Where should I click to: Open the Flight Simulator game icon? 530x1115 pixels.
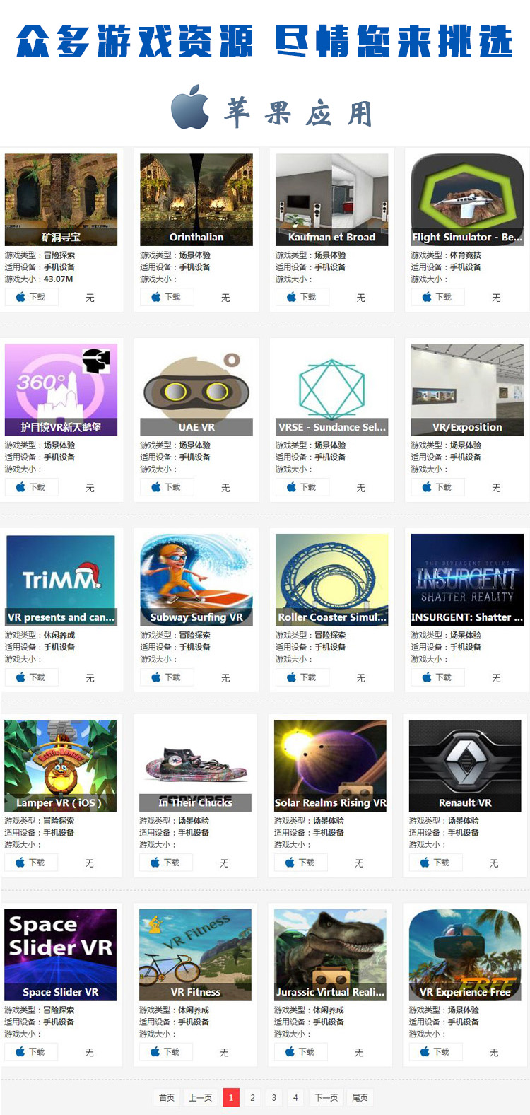(x=467, y=199)
